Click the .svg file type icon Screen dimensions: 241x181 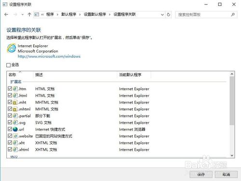point(15,122)
